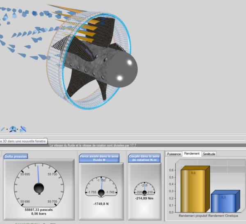Click the blue blade surface icon in viewport toolbar
Viewport: 246px width, 224px height.
[x=23, y=129]
